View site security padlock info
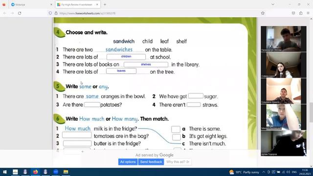This screenshot has width=313, height=176. [x=56, y=13]
